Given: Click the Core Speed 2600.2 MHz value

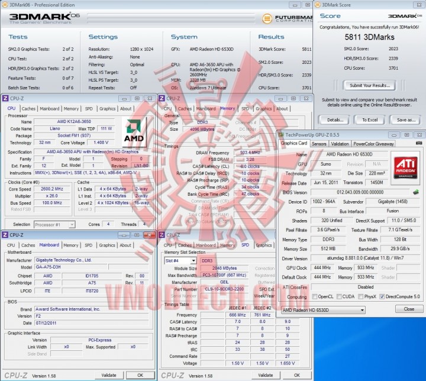Looking at the screenshot, I should point(52,189).
